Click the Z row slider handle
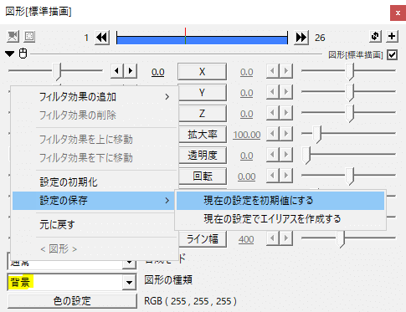Viewport: 406px width, 312px height. pos(350,114)
